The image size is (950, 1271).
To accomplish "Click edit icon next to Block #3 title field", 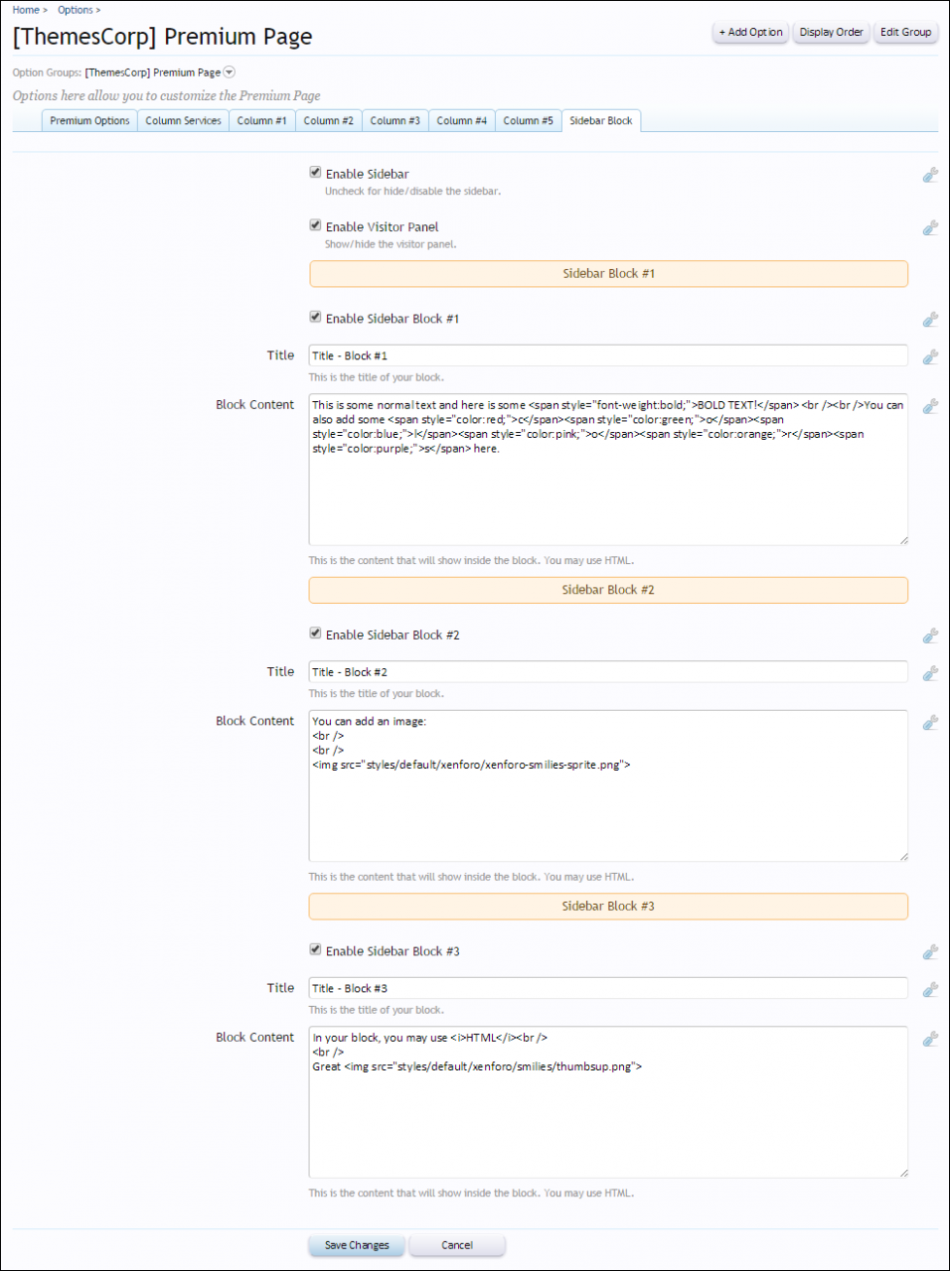I will 930,989.
